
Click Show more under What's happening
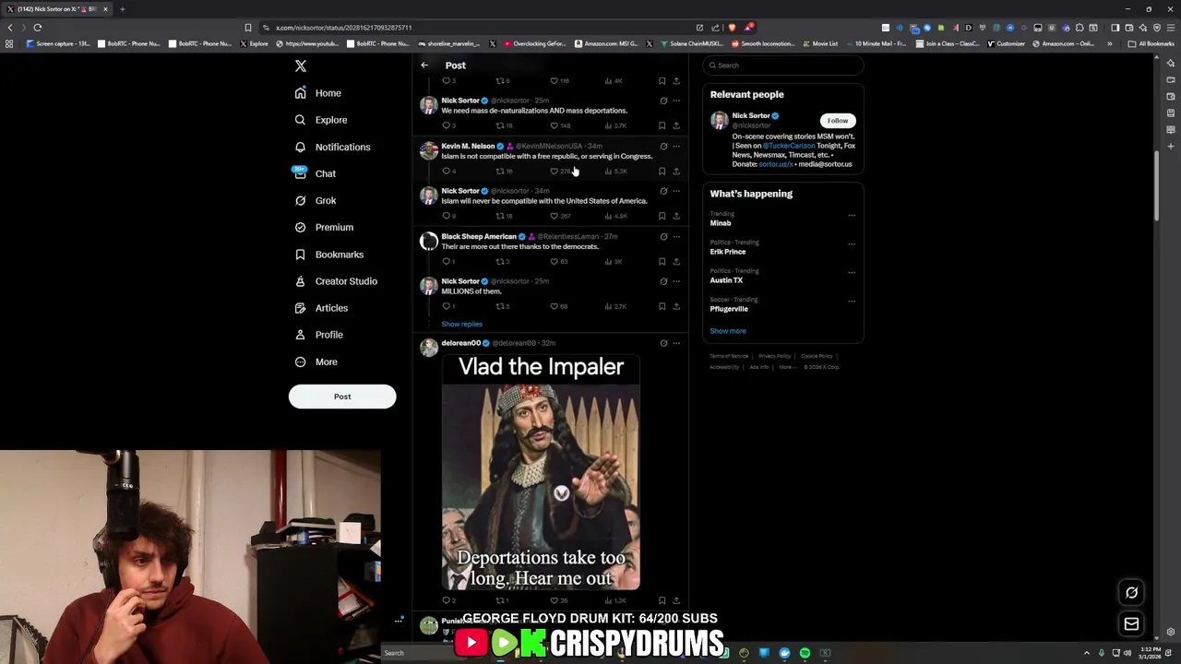coord(728,331)
